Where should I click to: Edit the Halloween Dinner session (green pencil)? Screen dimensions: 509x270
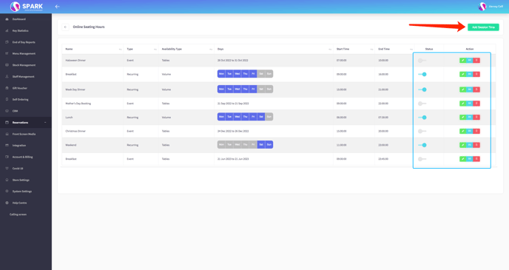click(x=463, y=61)
